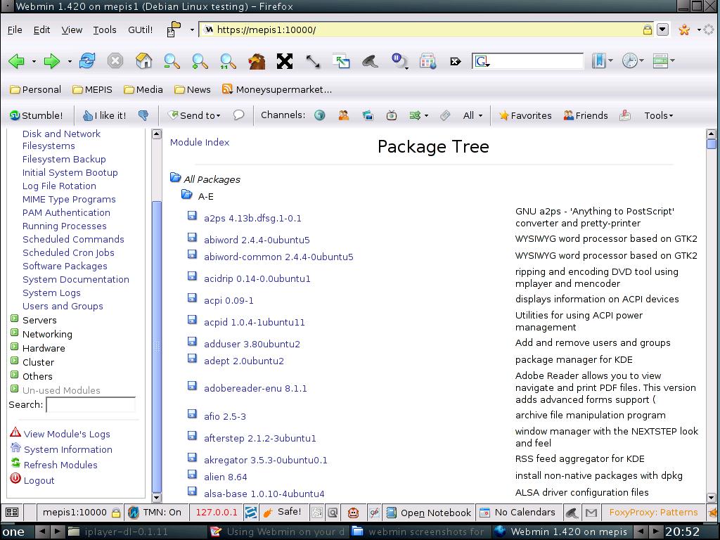Expand the Hardware category

click(x=14, y=347)
